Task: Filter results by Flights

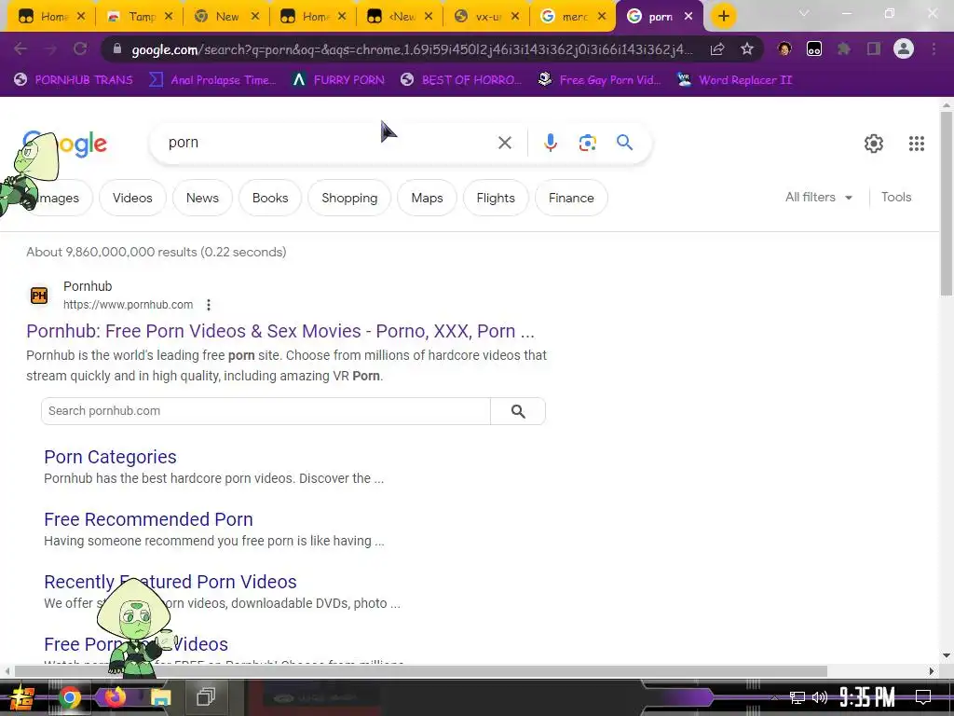Action: point(496,198)
